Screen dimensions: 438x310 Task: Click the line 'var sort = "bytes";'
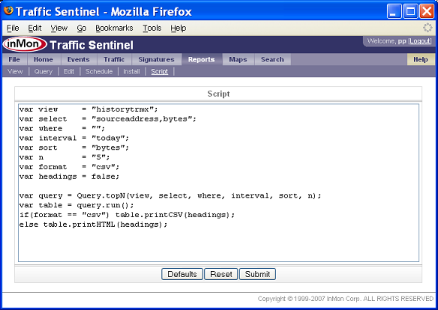(x=74, y=148)
